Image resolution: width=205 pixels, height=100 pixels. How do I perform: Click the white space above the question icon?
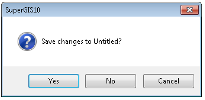[x=27, y=24]
